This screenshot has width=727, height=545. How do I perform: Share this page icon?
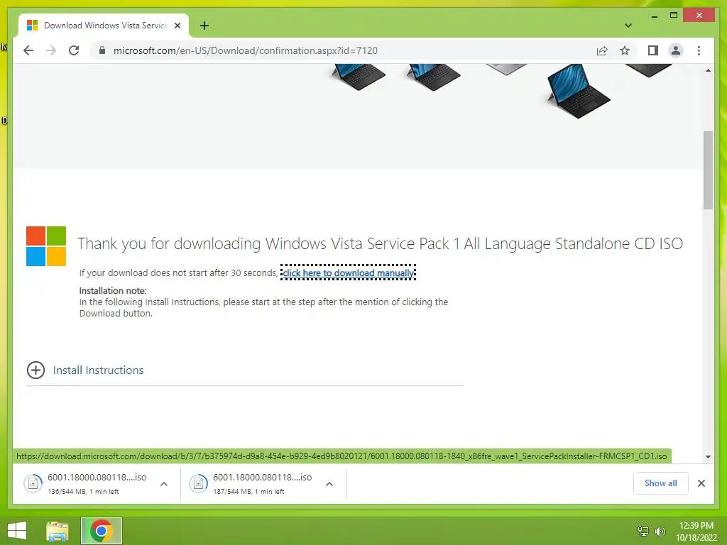point(602,50)
